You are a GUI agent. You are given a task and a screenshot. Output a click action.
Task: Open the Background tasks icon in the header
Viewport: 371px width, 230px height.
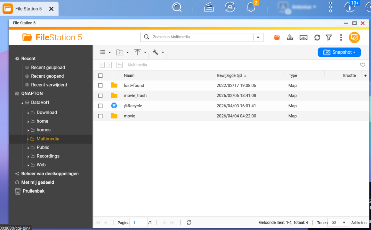[290, 37]
